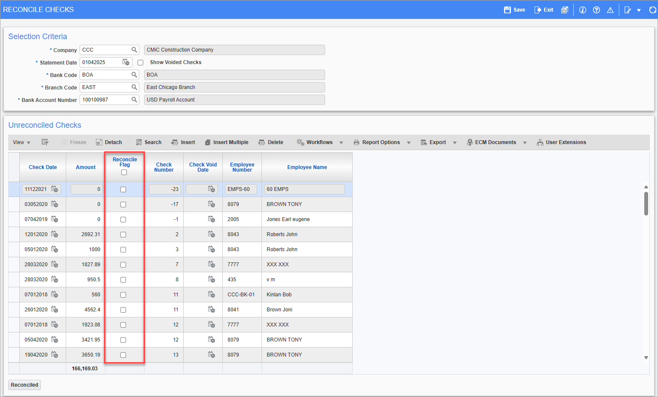Open Check Void Date calendar for Kinlan Bob

click(212, 295)
